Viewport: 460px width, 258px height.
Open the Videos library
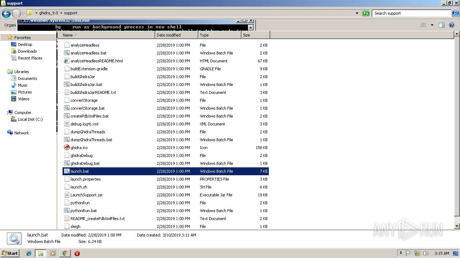point(24,99)
